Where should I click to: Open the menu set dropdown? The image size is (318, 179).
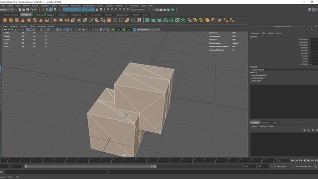pos(7,9)
